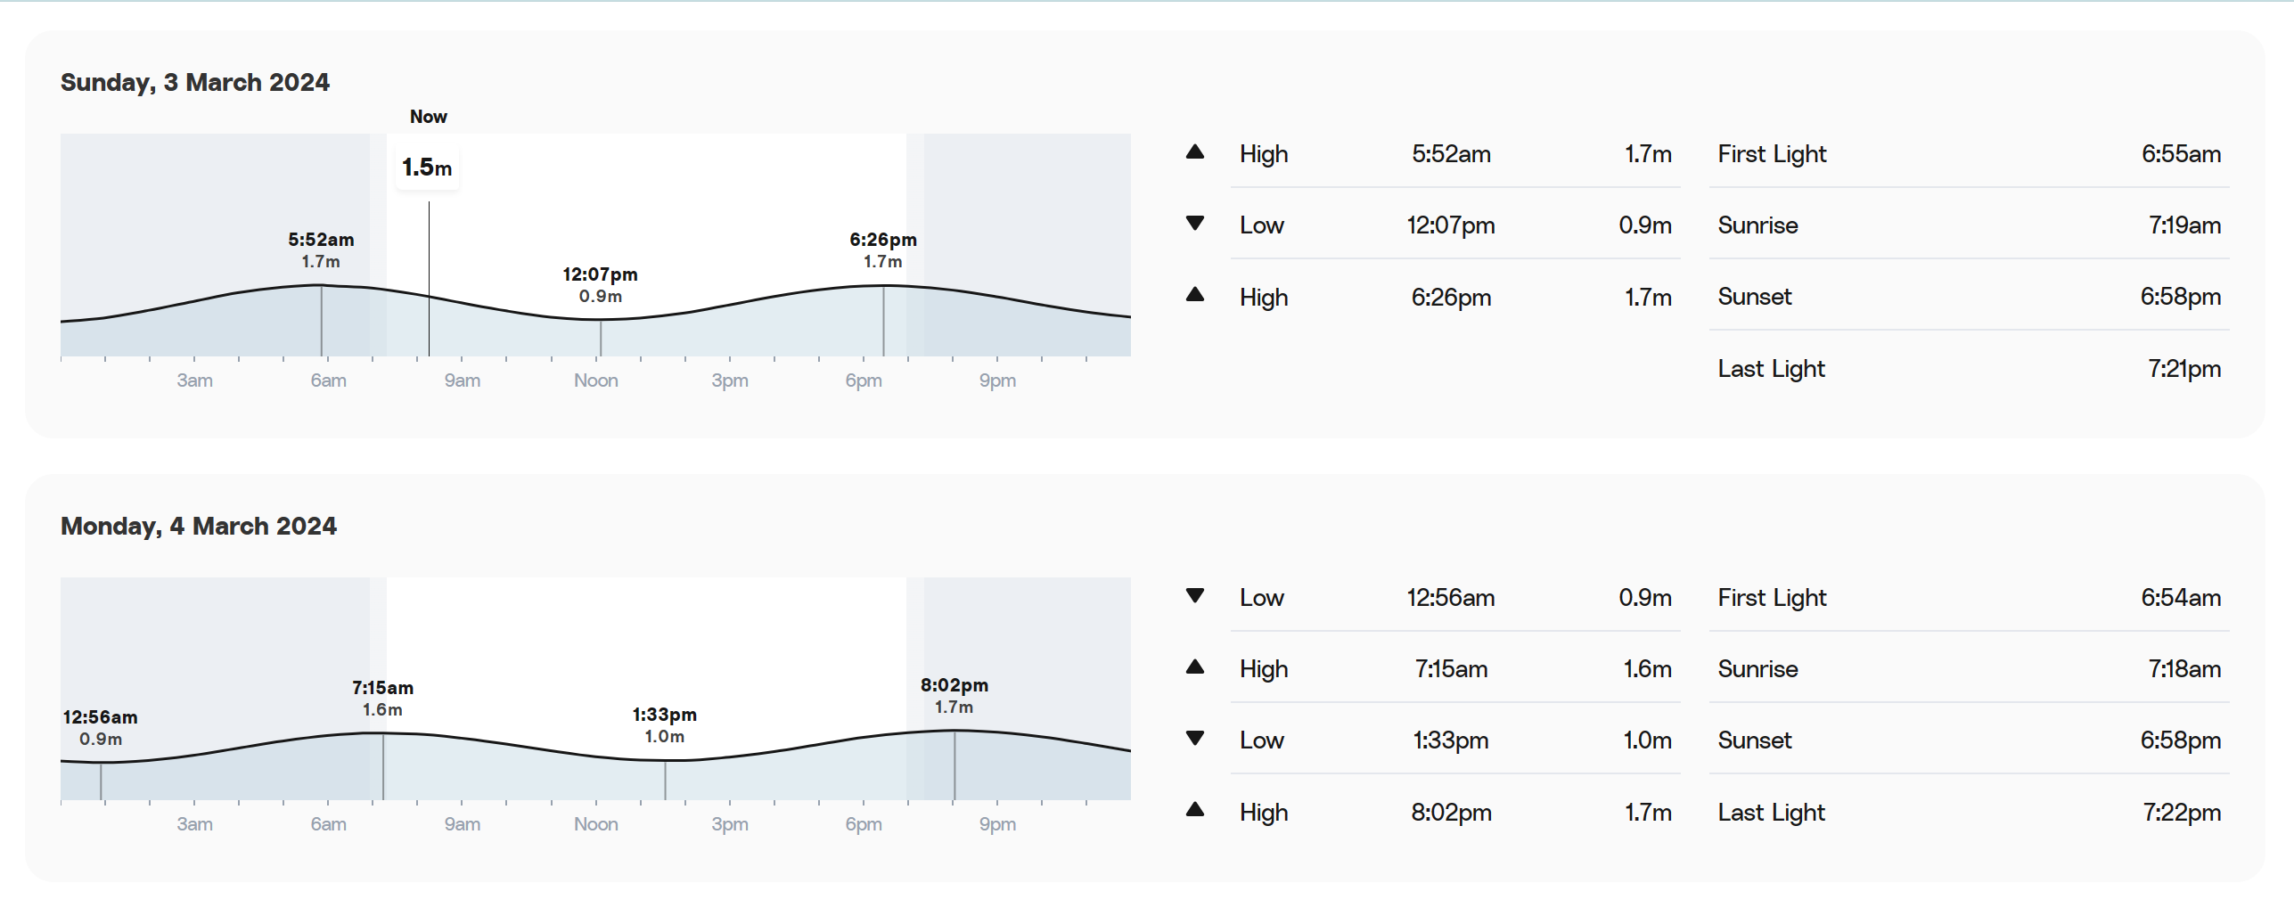This screenshot has height=916, width=2294.
Task: Click the up arrow icon beside the 8:02pm high tide
Action: (x=1195, y=810)
